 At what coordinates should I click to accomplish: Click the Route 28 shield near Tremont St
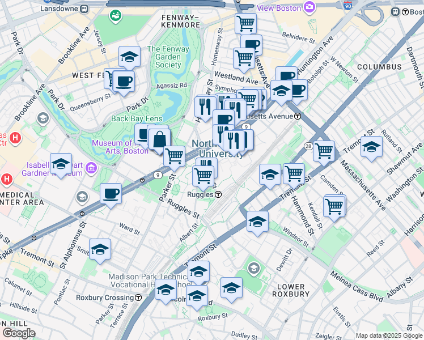click(308, 146)
